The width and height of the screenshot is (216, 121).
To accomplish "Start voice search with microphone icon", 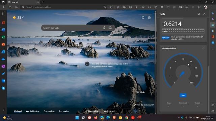I will point(104,28).
